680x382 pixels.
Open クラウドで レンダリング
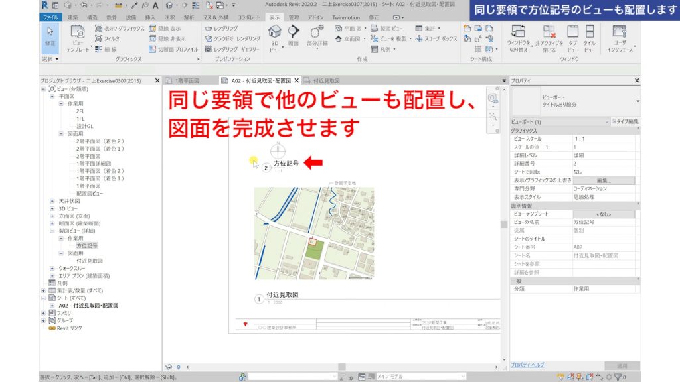coord(232,38)
